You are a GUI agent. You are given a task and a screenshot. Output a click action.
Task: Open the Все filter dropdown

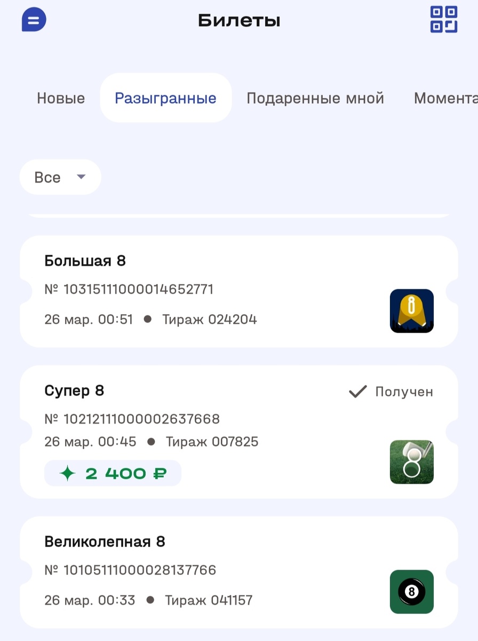60,177
